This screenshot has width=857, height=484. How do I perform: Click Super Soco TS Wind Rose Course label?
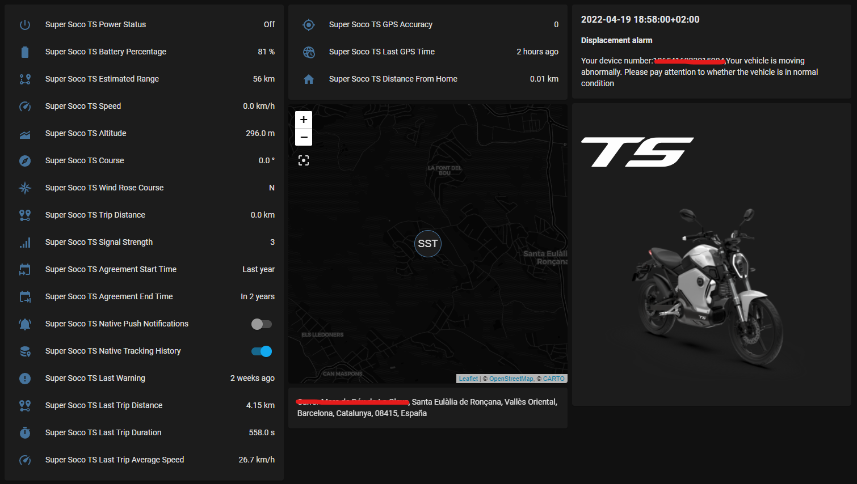(x=104, y=188)
